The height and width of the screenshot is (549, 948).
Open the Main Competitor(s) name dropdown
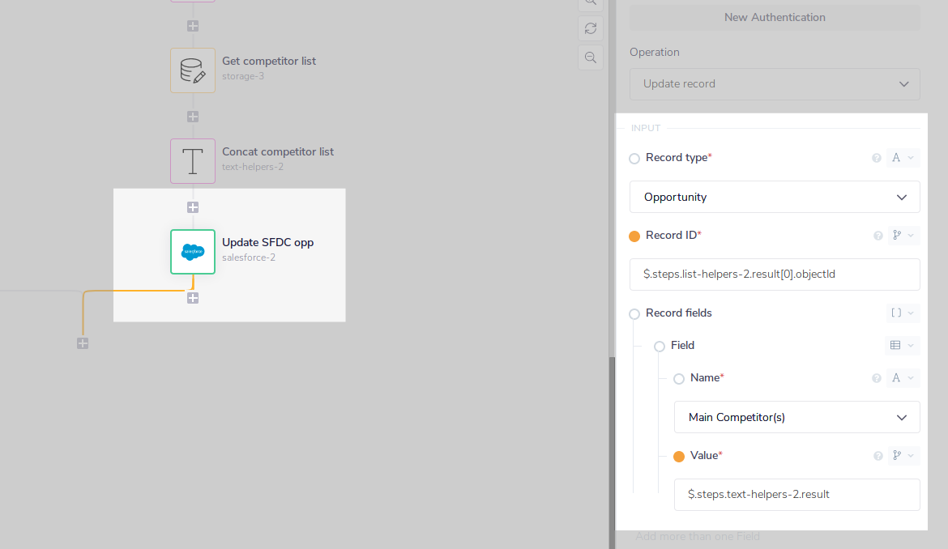pyautogui.click(x=796, y=417)
